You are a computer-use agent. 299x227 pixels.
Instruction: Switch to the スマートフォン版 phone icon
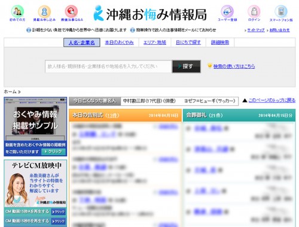point(281,13)
